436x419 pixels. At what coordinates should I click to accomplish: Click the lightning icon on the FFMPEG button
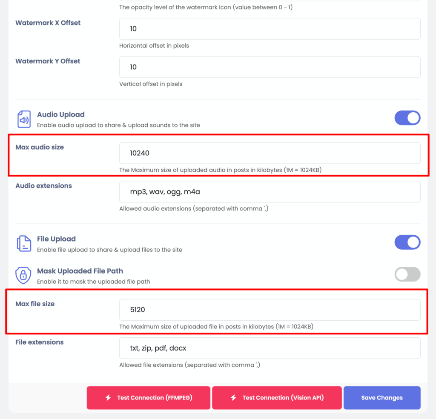click(108, 398)
